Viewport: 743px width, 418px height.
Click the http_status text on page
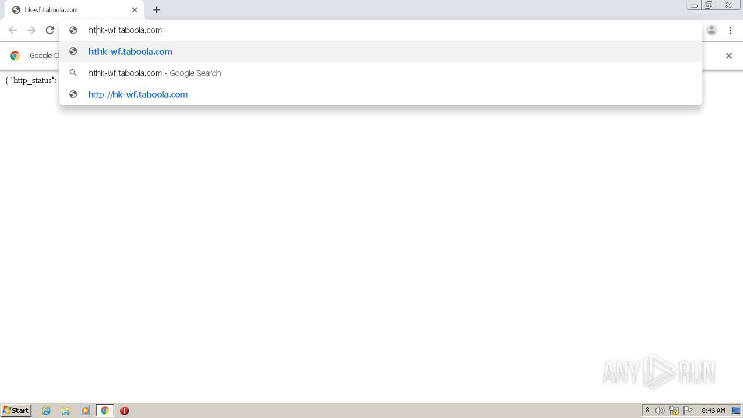[31, 81]
